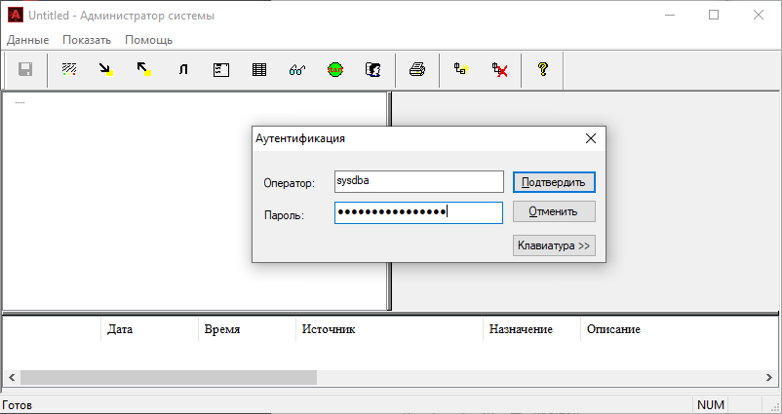The height and width of the screenshot is (414, 782).
Task: Click the yellow question mark help icon
Action: (x=543, y=70)
